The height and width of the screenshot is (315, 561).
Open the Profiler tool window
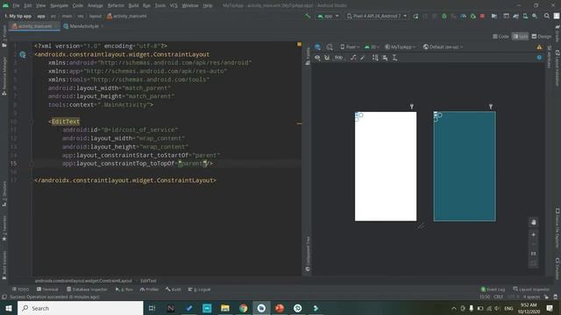(x=149, y=290)
